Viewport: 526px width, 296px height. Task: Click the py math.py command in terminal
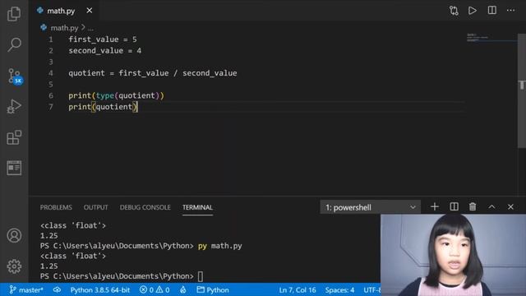(x=219, y=246)
